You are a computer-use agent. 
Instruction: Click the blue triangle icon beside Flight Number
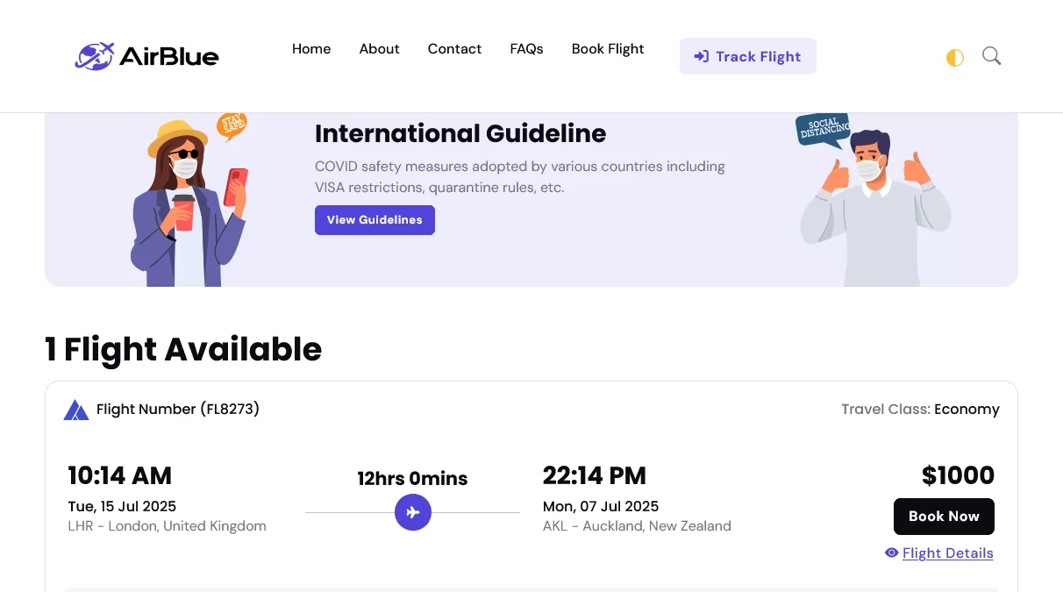point(76,409)
